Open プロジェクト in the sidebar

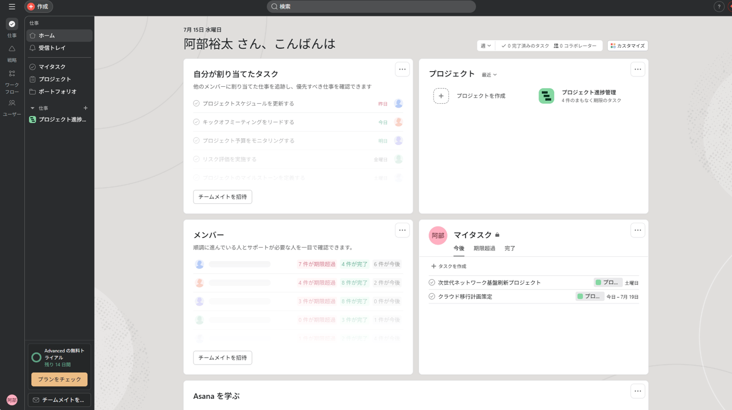tap(59, 79)
